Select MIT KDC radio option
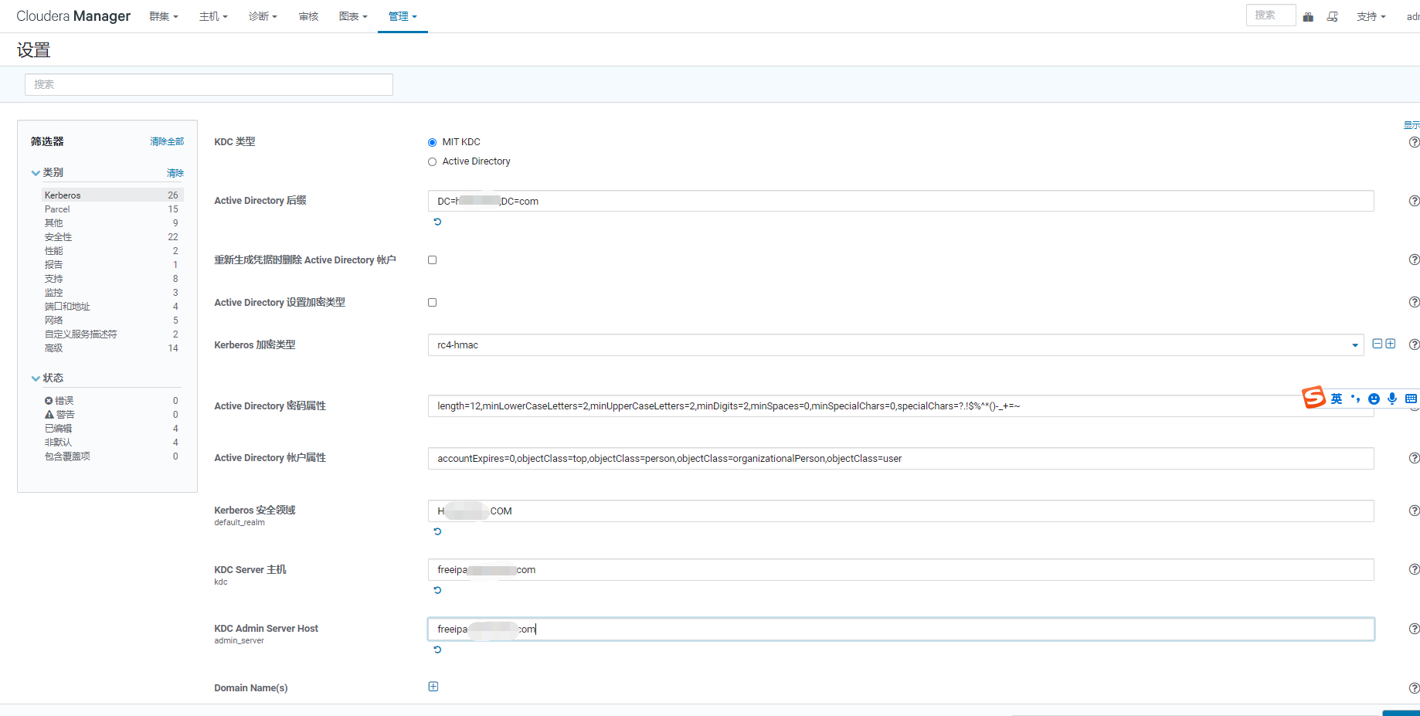 (433, 142)
